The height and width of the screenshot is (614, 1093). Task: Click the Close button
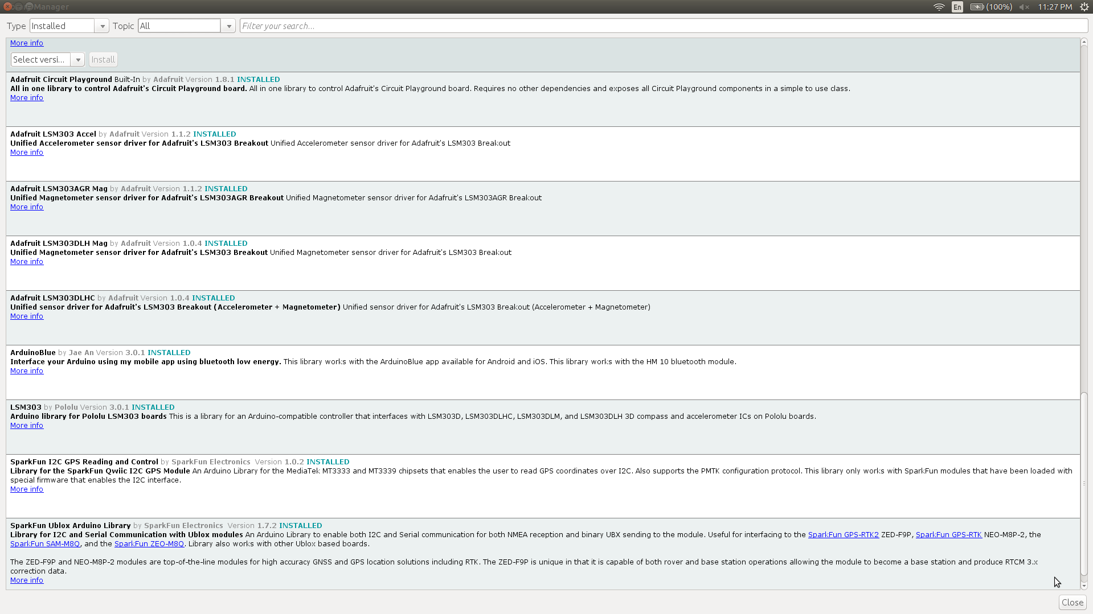[1072, 602]
